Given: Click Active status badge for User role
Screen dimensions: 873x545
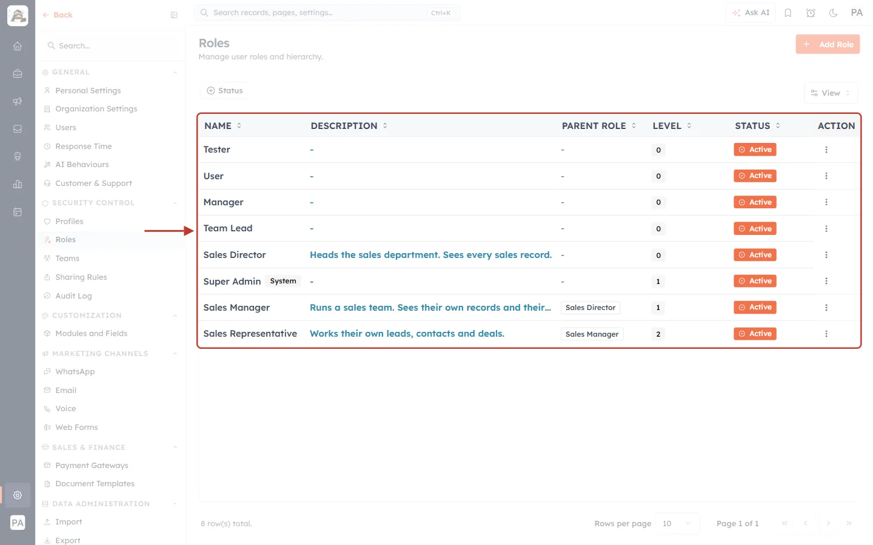Looking at the screenshot, I should click(x=755, y=176).
